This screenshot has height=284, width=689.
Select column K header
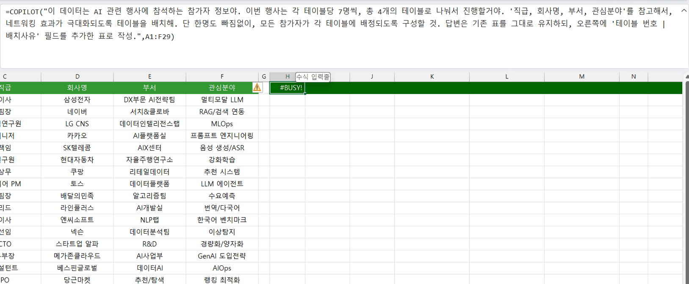(x=432, y=77)
